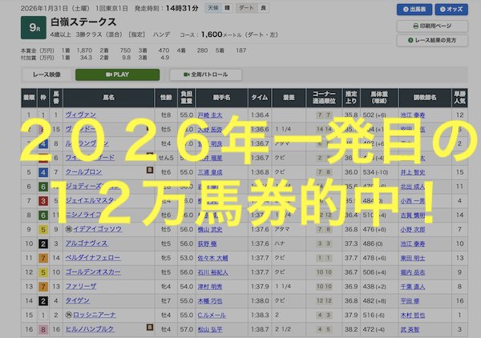
Task: Open horse link ヴィヴァン
Action: click(x=81, y=115)
